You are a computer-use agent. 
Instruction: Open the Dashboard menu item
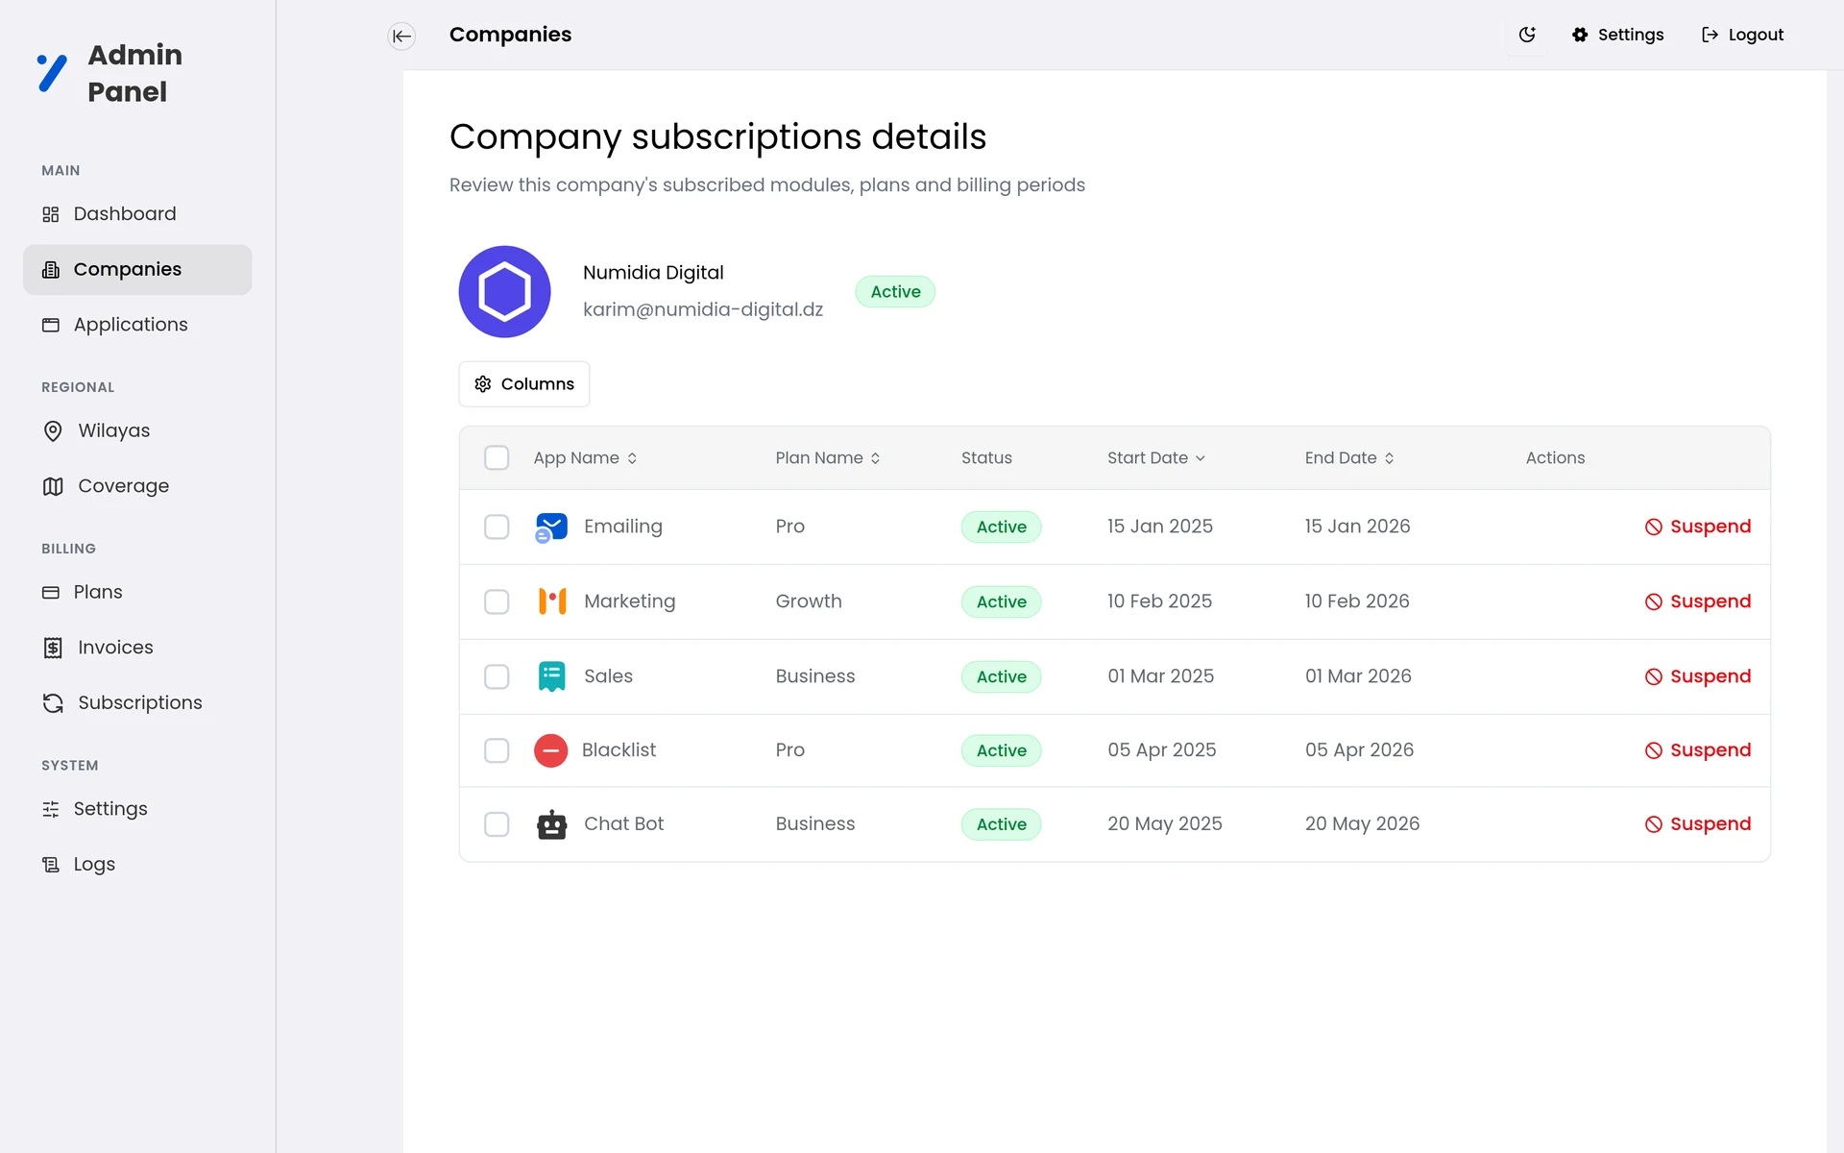137,214
